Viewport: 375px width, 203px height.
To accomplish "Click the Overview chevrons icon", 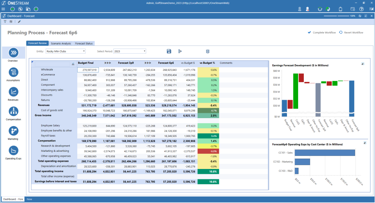I will 13,52.
